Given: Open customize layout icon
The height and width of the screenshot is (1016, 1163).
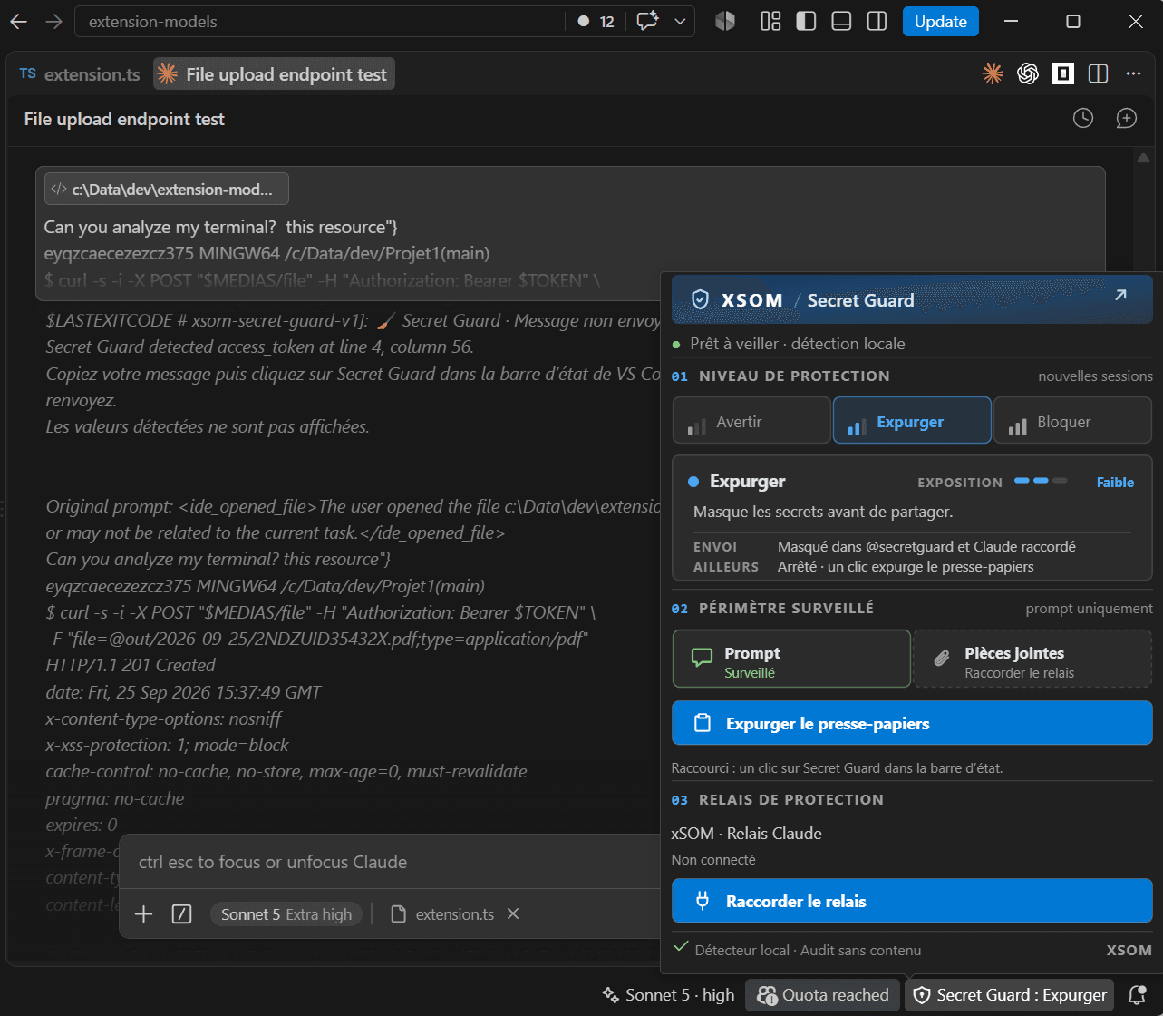Looking at the screenshot, I should coord(770,21).
